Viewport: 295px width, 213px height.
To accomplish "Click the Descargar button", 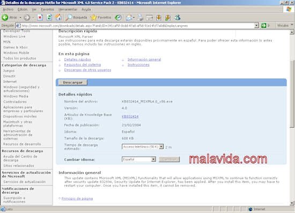I will point(73,83).
